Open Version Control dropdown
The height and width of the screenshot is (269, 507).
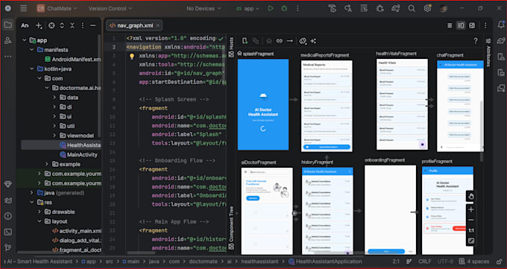point(110,8)
